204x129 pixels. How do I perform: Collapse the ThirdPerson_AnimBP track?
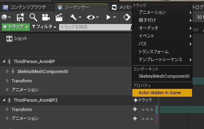point(4,61)
